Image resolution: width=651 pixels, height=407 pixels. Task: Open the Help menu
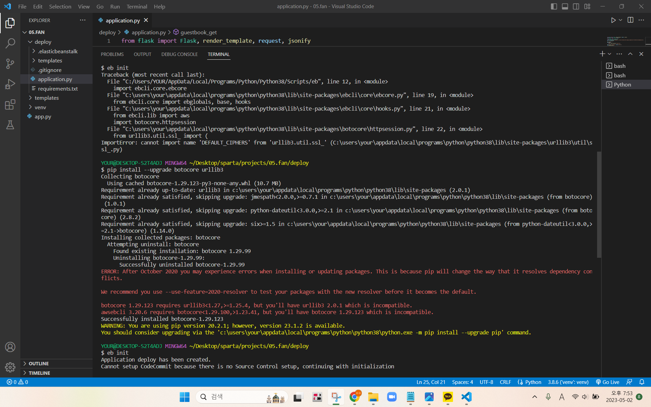point(159,6)
